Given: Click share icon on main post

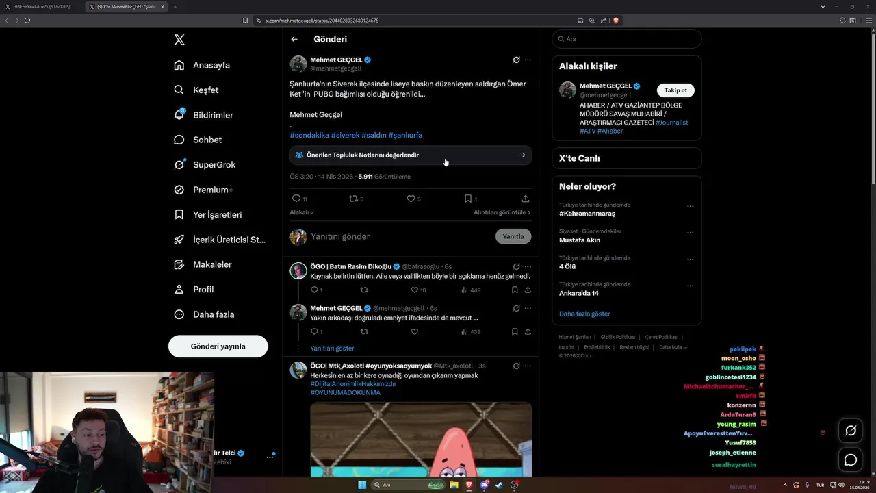Looking at the screenshot, I should point(526,199).
